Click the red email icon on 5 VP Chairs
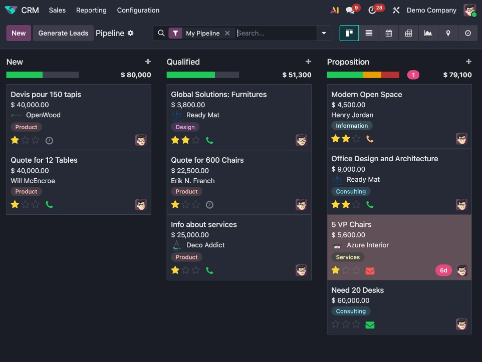The width and height of the screenshot is (482, 362). click(x=370, y=271)
